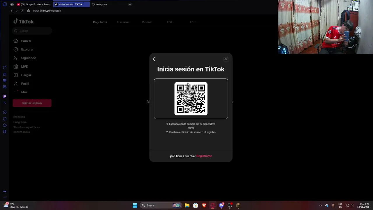
Task: Open GX Control speedometer icon in Opera sidebar
Action: coord(5,68)
